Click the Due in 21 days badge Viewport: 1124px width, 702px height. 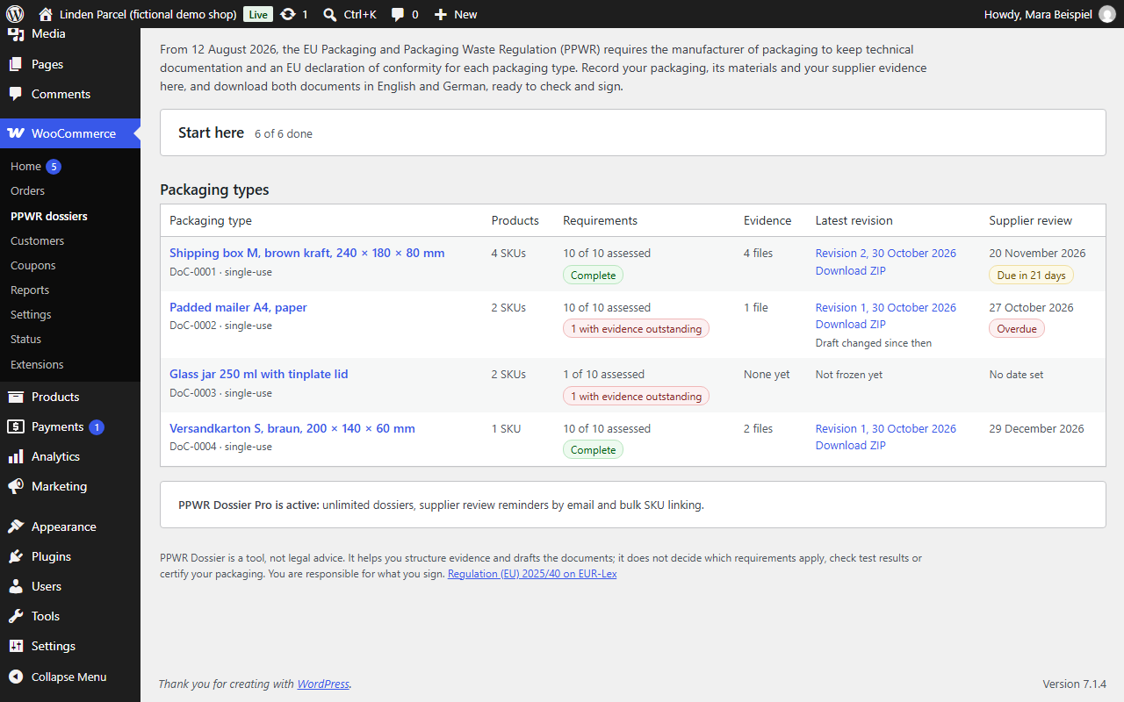tap(1031, 276)
